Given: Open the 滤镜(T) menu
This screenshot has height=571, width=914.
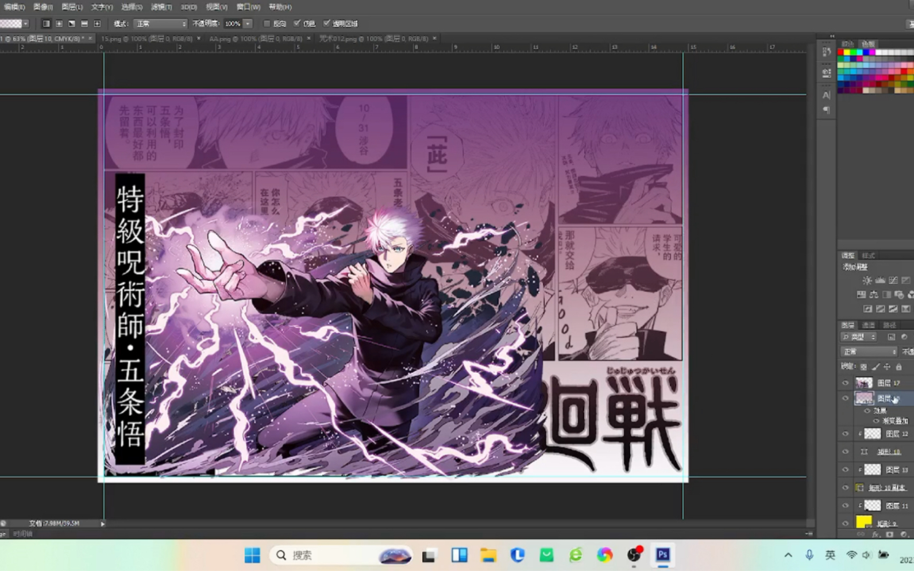Looking at the screenshot, I should [161, 7].
